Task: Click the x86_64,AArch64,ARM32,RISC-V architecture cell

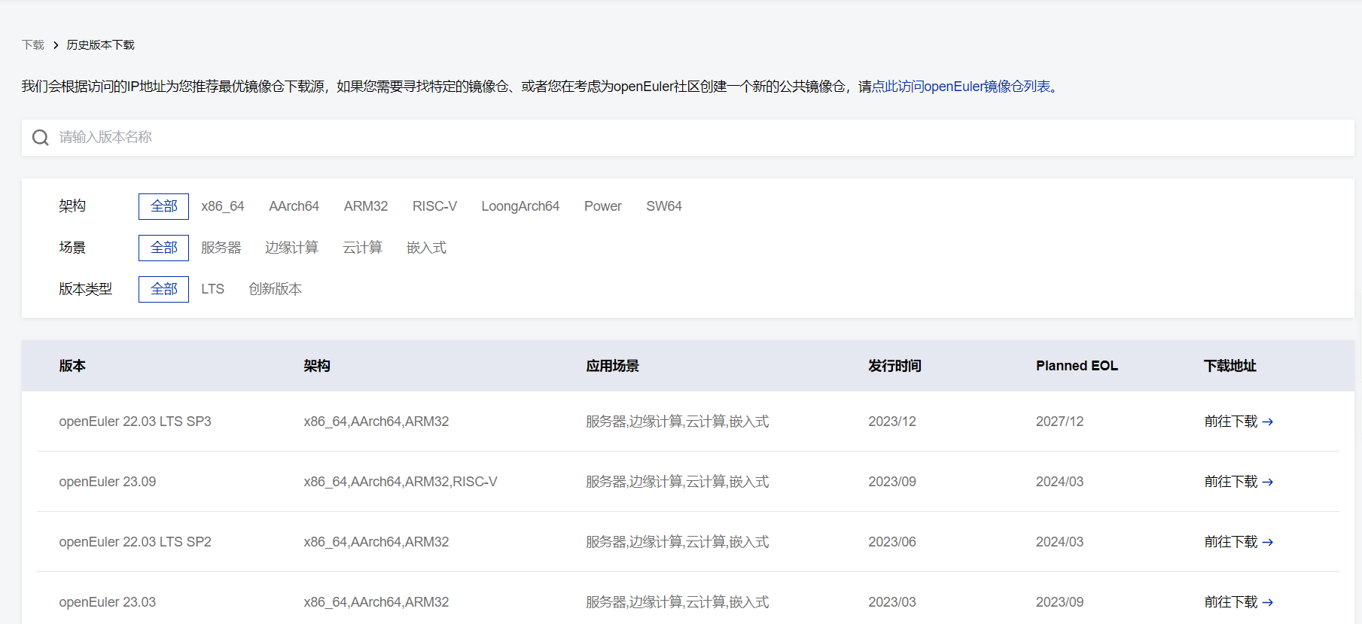Action: [401, 482]
